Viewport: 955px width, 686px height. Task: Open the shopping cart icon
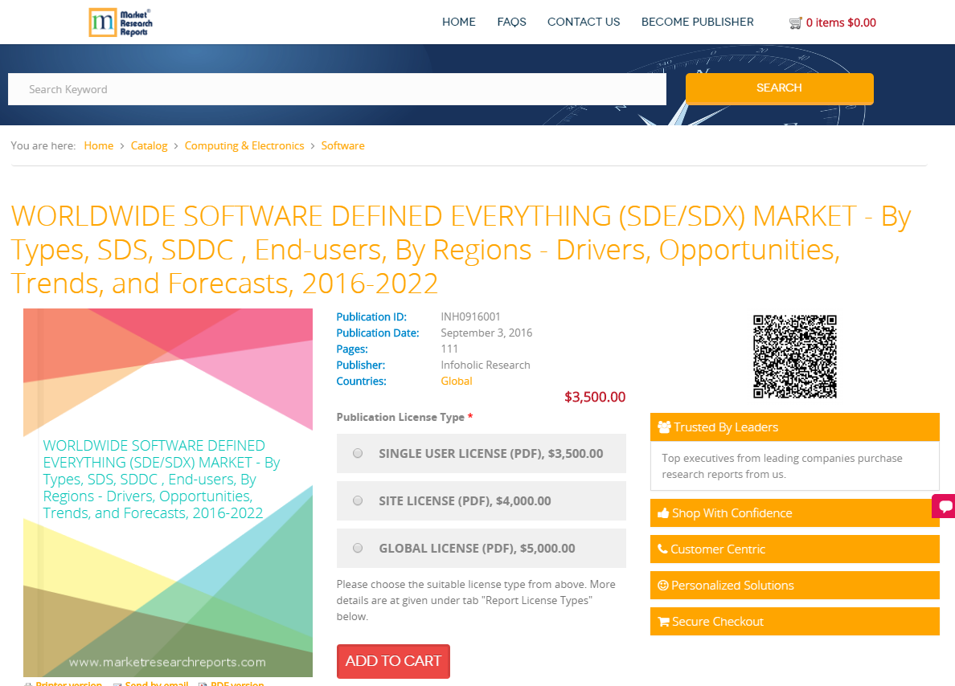pyautogui.click(x=795, y=23)
